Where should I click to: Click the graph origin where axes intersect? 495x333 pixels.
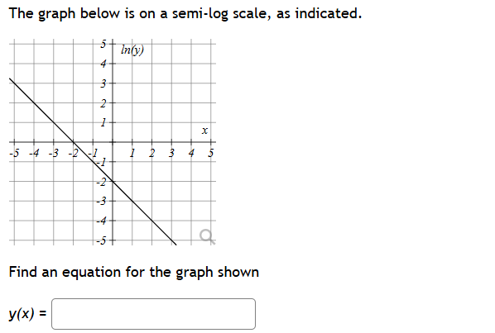tap(113, 142)
